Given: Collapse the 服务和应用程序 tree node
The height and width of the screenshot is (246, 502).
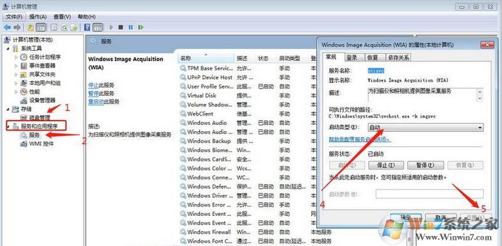Looking at the screenshot, I should tap(8, 127).
